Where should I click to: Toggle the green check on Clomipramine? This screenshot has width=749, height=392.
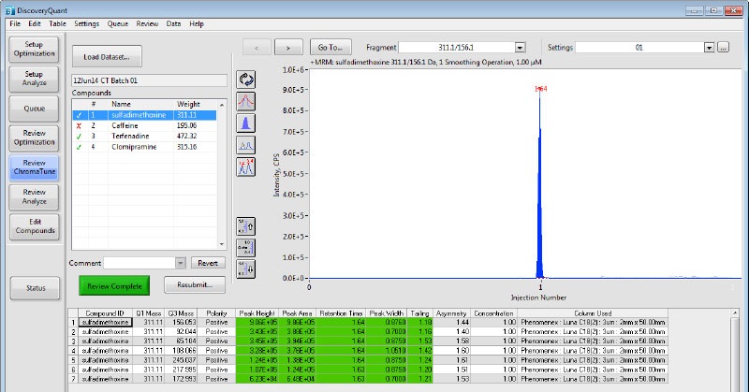[79, 147]
